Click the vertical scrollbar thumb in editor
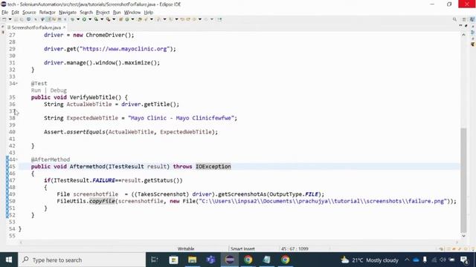Viewport: 476px width, 267px height. click(463, 180)
